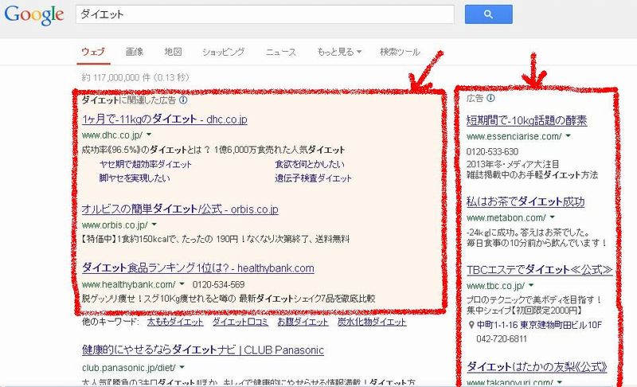637x387 pixels.
Task: Click sitelink 食欲を何とかしたい
Action: 310,164
